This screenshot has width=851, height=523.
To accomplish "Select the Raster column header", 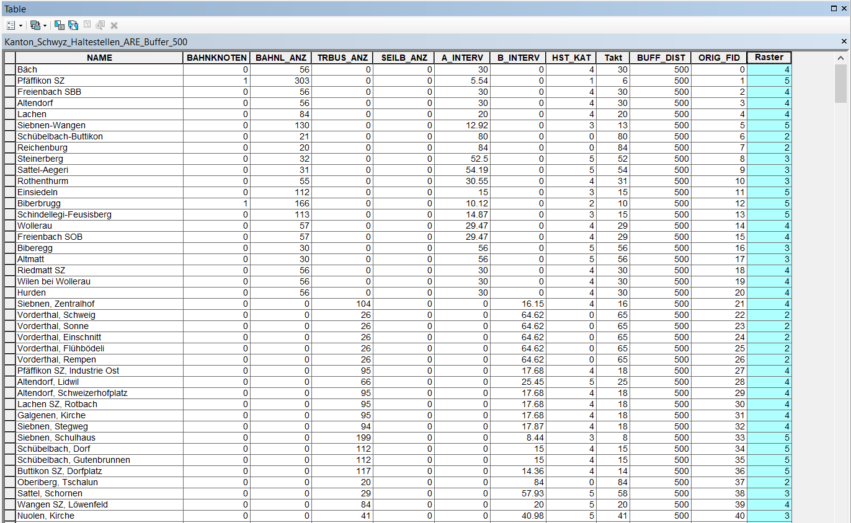I will pos(769,58).
